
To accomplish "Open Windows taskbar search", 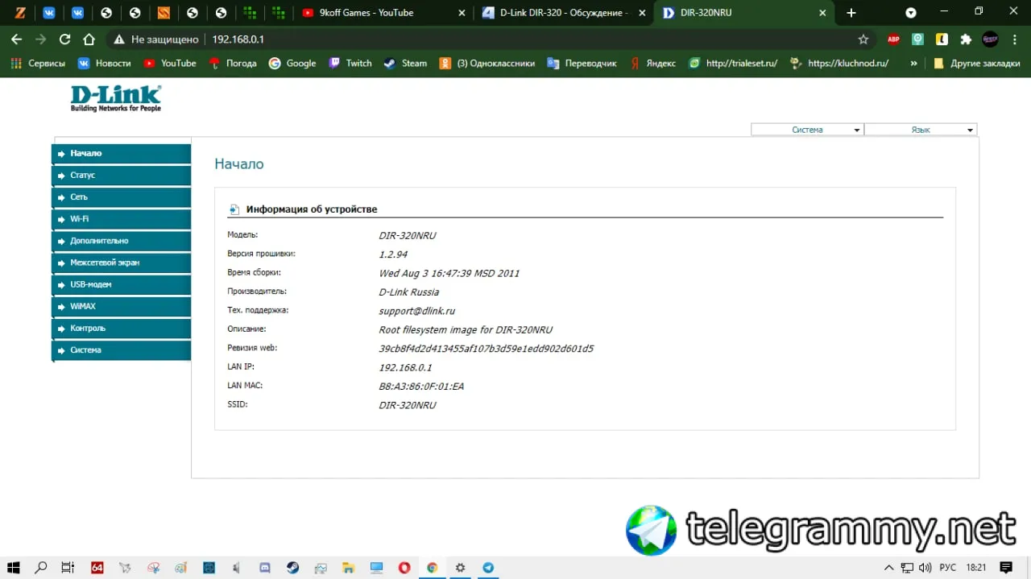I will [x=41, y=568].
